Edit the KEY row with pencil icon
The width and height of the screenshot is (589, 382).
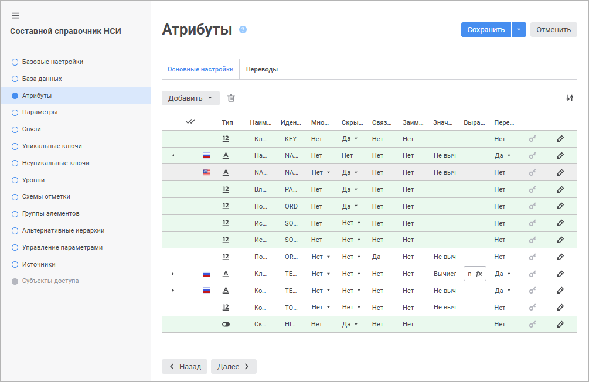click(x=560, y=139)
